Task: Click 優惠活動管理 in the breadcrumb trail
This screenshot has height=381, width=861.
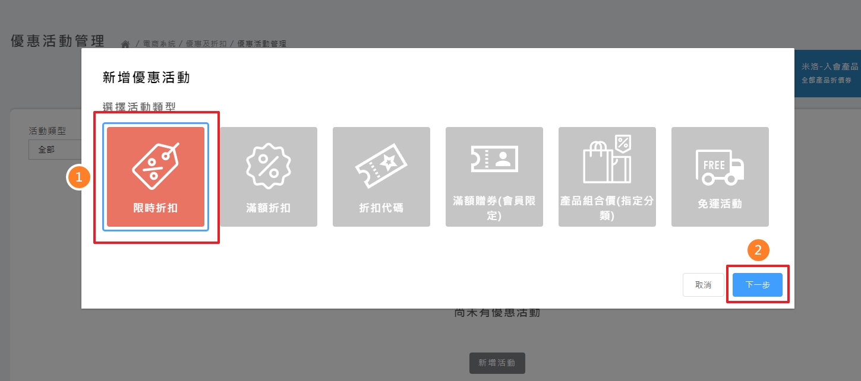Action: (261, 44)
